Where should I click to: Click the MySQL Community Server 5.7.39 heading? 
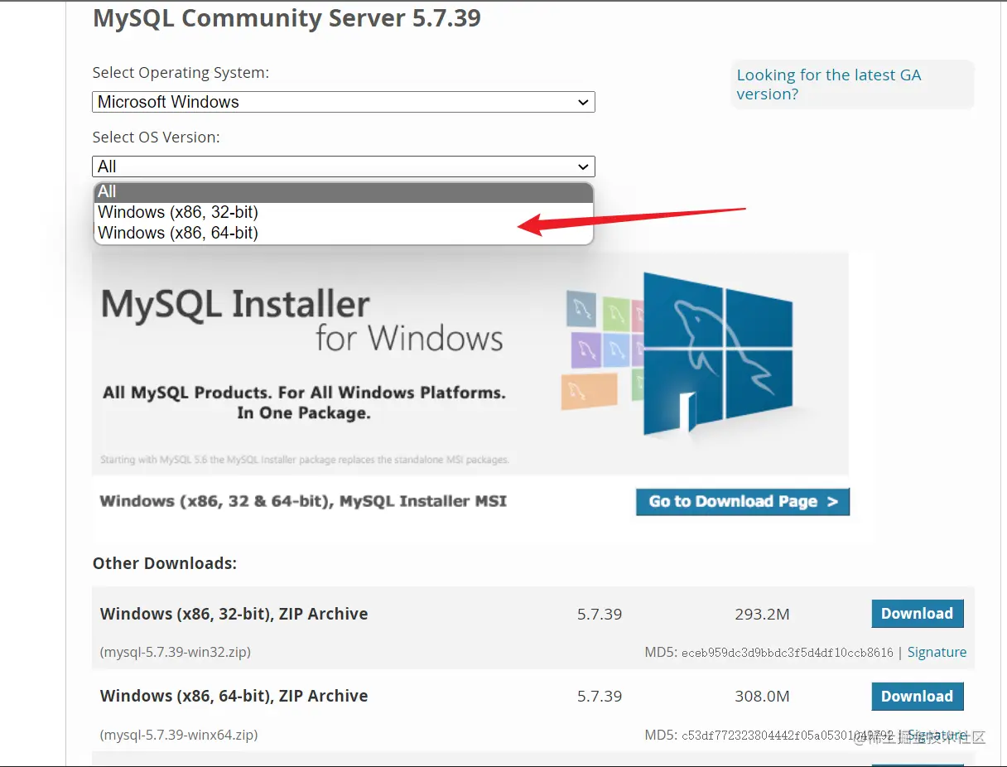pos(287,18)
